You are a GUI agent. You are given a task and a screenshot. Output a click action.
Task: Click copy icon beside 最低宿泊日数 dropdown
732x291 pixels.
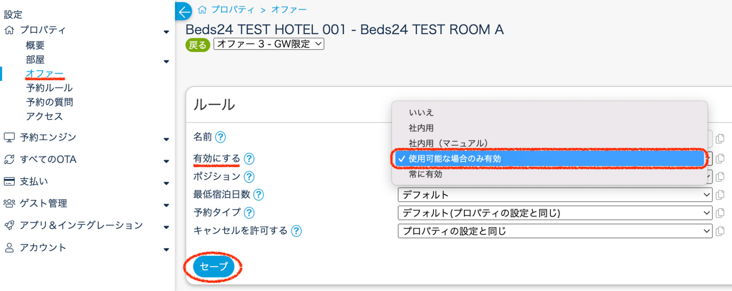(720, 195)
